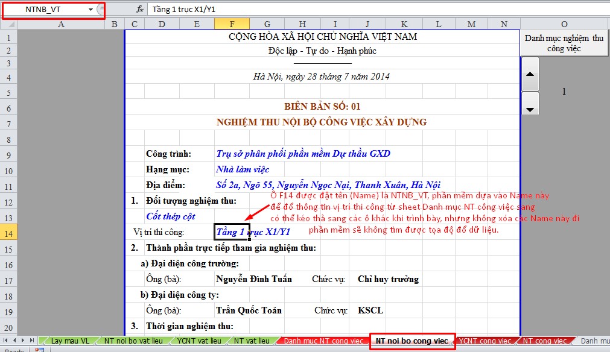The height and width of the screenshot is (352, 610).
Task: Select the YCNT cong viec sheet tab
Action: [485, 341]
